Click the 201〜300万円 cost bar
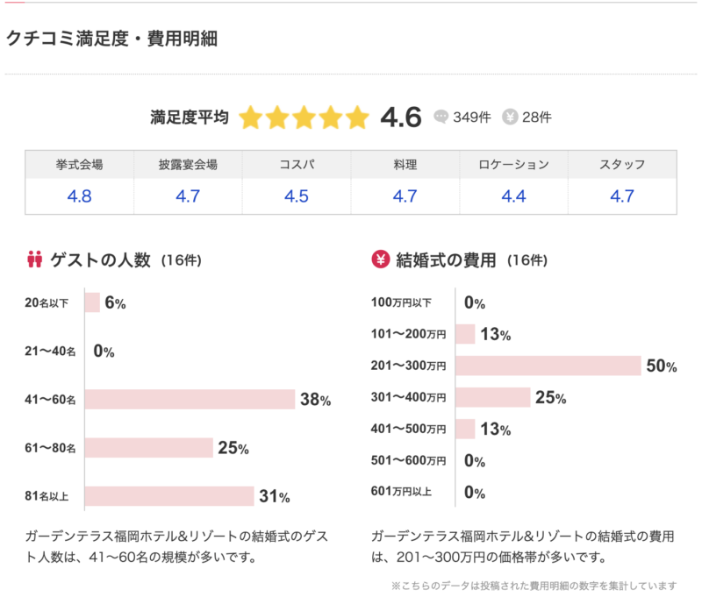Image resolution: width=702 pixels, height=597 pixels. point(548,366)
